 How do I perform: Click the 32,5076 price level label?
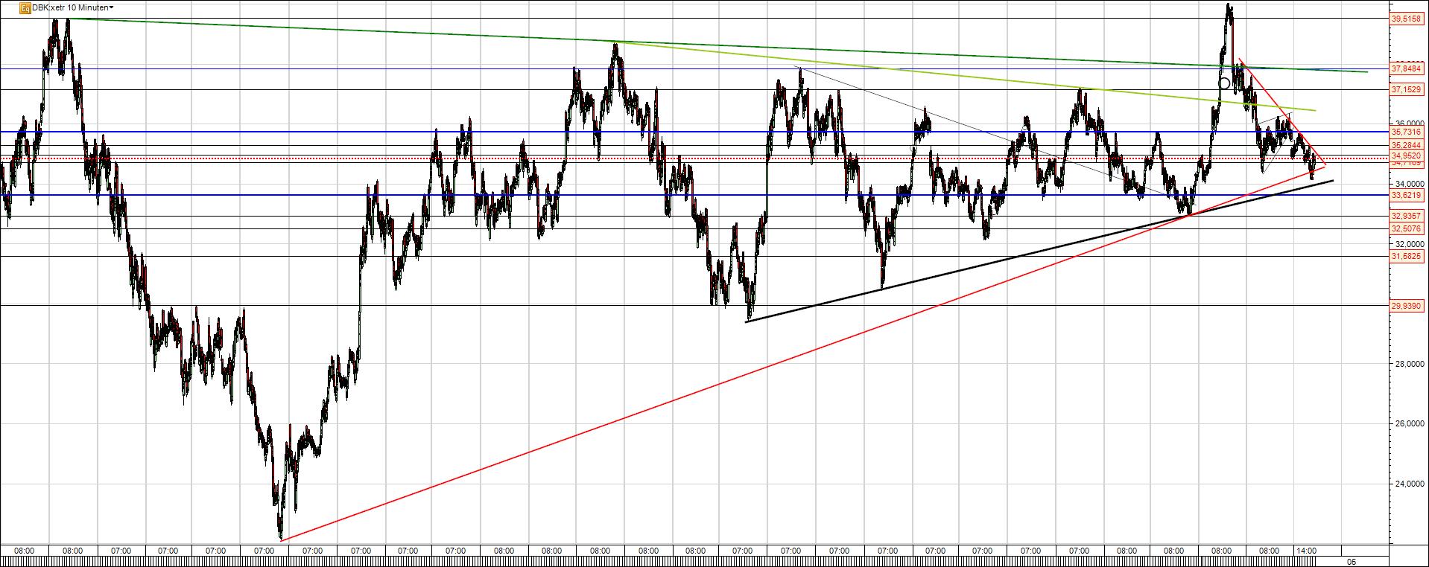coord(1407,228)
